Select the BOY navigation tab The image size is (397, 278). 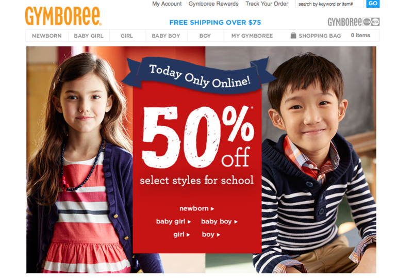click(205, 36)
